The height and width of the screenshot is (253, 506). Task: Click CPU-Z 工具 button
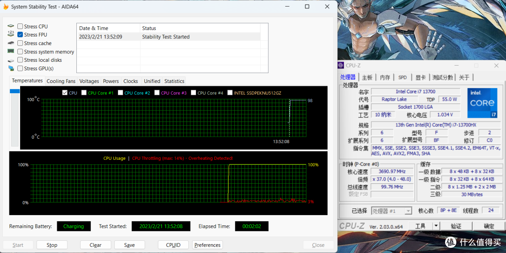point(420,226)
